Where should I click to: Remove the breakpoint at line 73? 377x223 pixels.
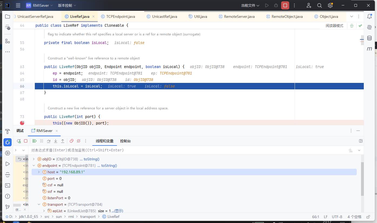pos(22,123)
